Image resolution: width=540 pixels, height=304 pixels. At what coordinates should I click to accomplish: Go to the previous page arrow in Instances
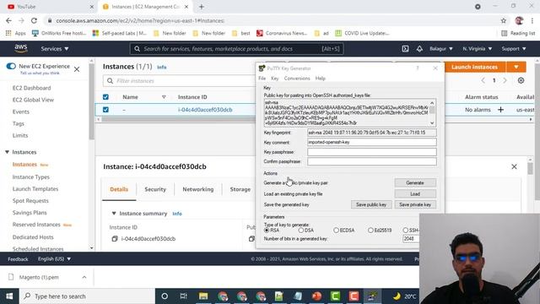coord(483,80)
